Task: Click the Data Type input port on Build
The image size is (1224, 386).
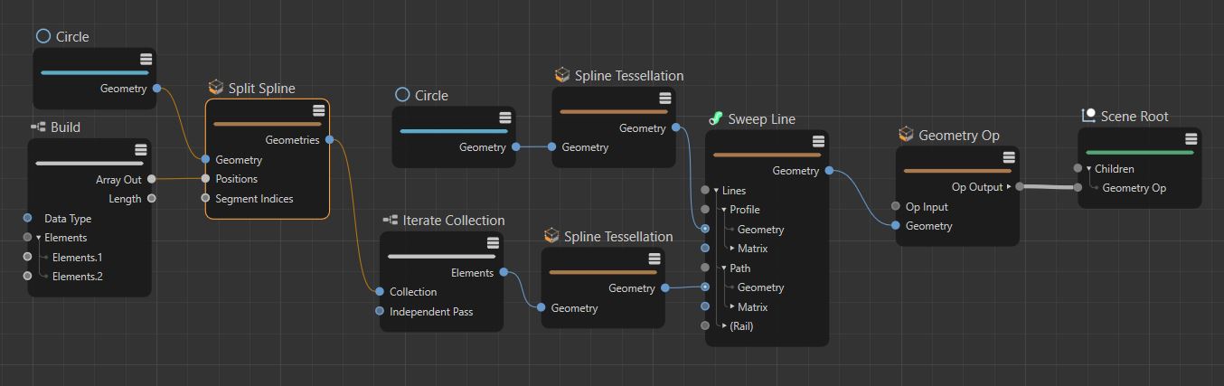Action: click(x=27, y=219)
